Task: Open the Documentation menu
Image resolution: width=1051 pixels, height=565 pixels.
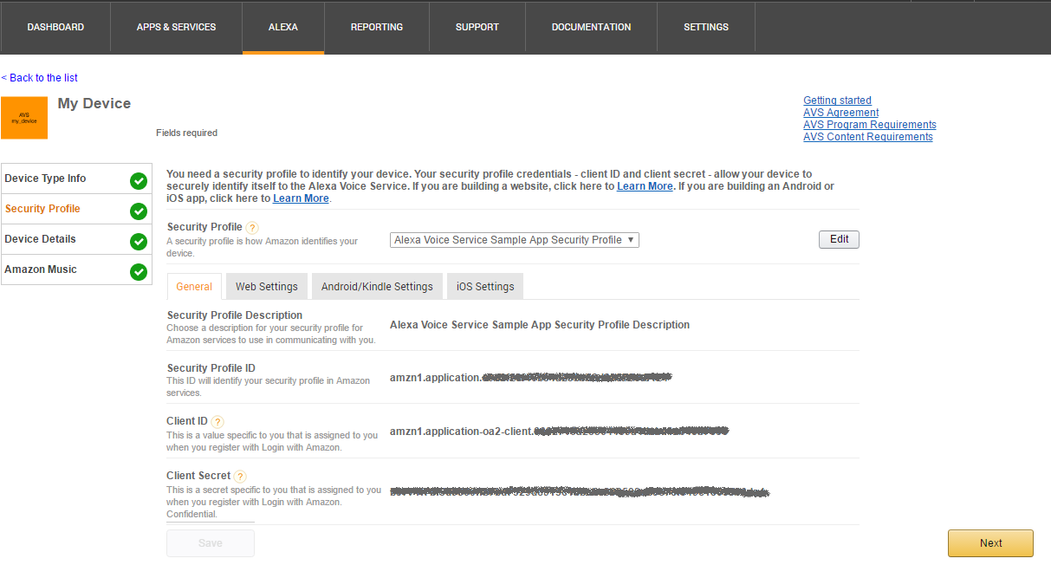Action: pyautogui.click(x=591, y=27)
